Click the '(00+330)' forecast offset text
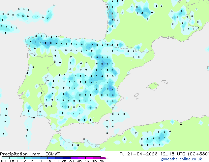The image size is (209, 162). (x=198, y=154)
